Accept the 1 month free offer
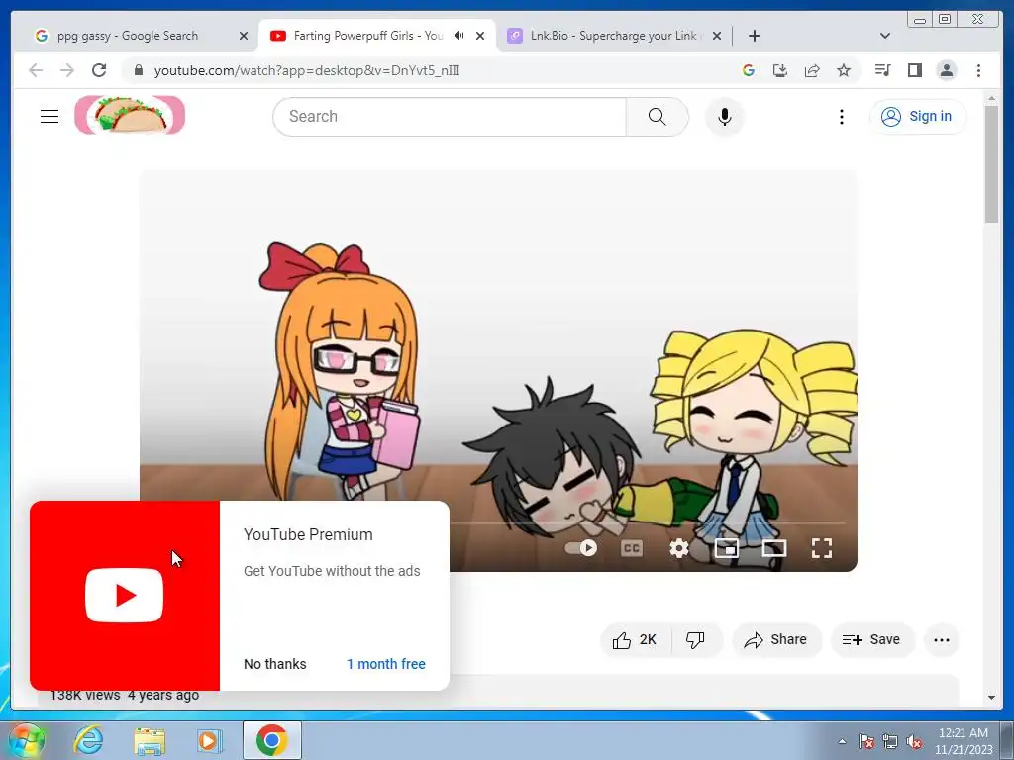This screenshot has height=760, width=1014. [385, 664]
